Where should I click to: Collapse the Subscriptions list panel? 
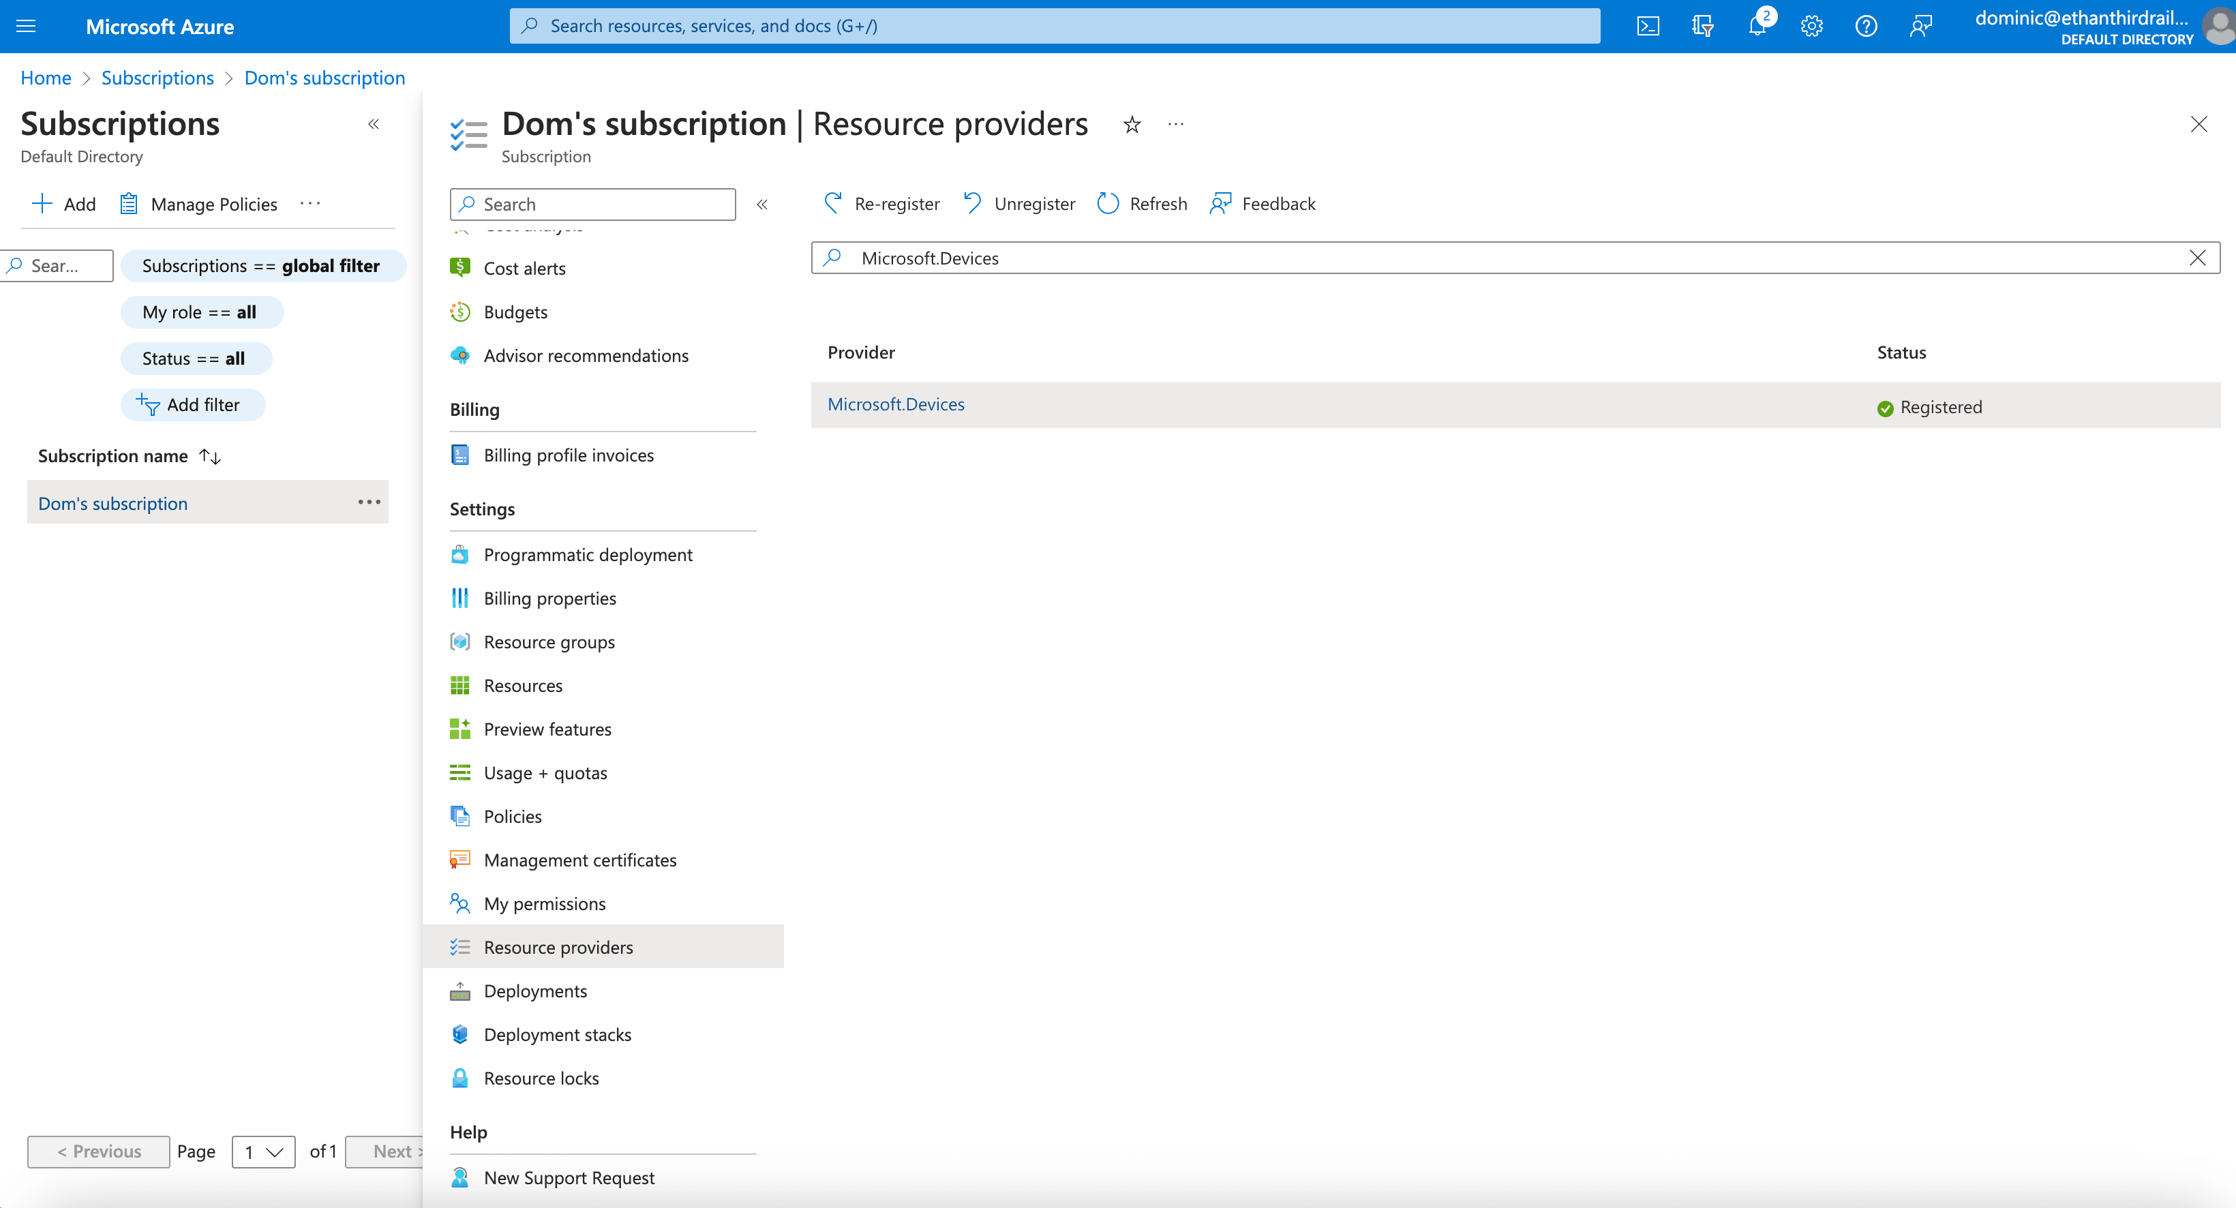(x=374, y=124)
